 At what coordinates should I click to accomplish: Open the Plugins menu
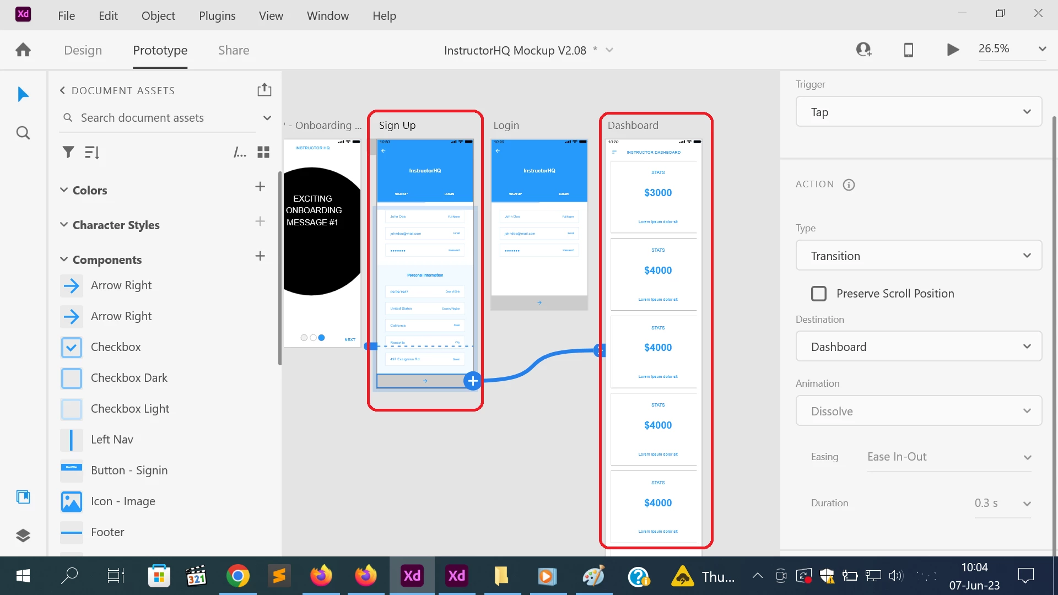pyautogui.click(x=217, y=15)
